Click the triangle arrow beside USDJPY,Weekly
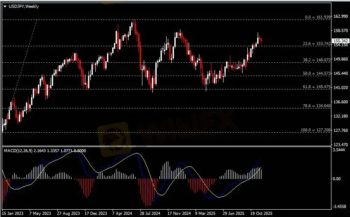 pos(5,6)
